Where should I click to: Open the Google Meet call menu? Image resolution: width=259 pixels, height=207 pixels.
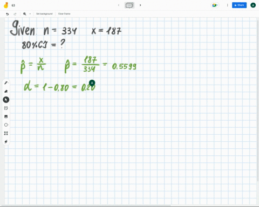[215, 5]
